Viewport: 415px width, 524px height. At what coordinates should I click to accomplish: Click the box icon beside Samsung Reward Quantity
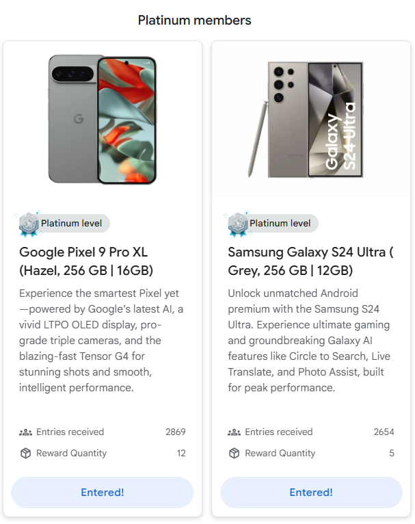(x=235, y=454)
